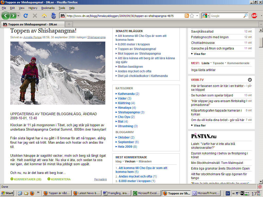263x197 pixels.
Task: Open the folder icon in quick launch
Action: point(26,193)
